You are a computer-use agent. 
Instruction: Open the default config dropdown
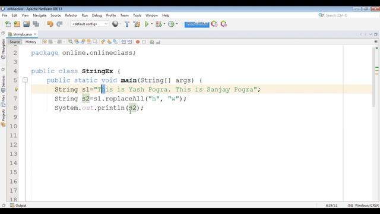click(x=90, y=24)
